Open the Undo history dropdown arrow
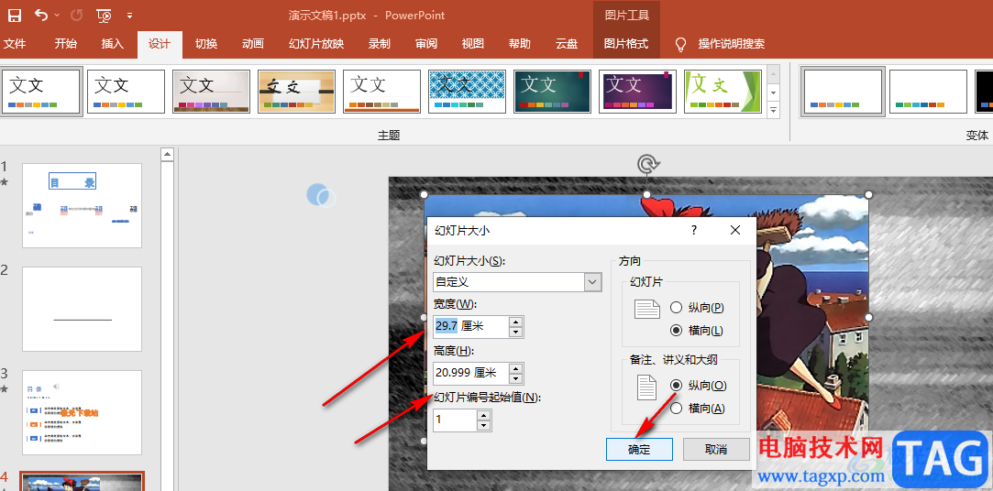This screenshot has width=993, height=491. 57,16
